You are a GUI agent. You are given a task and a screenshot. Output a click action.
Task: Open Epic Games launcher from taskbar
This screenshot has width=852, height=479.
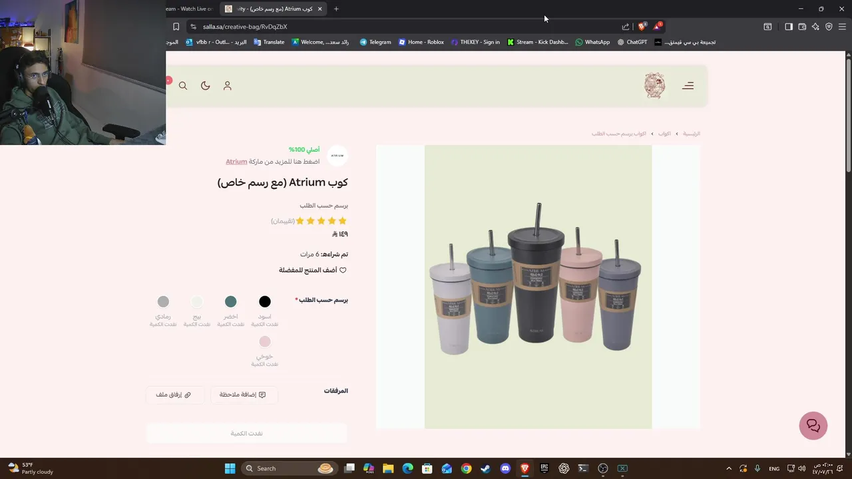pyautogui.click(x=544, y=468)
